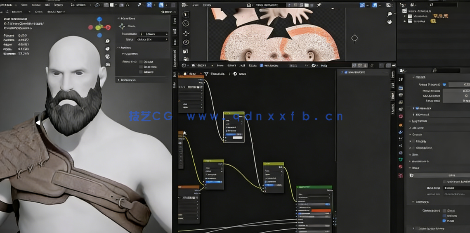
Task: Click the search field in the properties editor
Action: pos(446,71)
